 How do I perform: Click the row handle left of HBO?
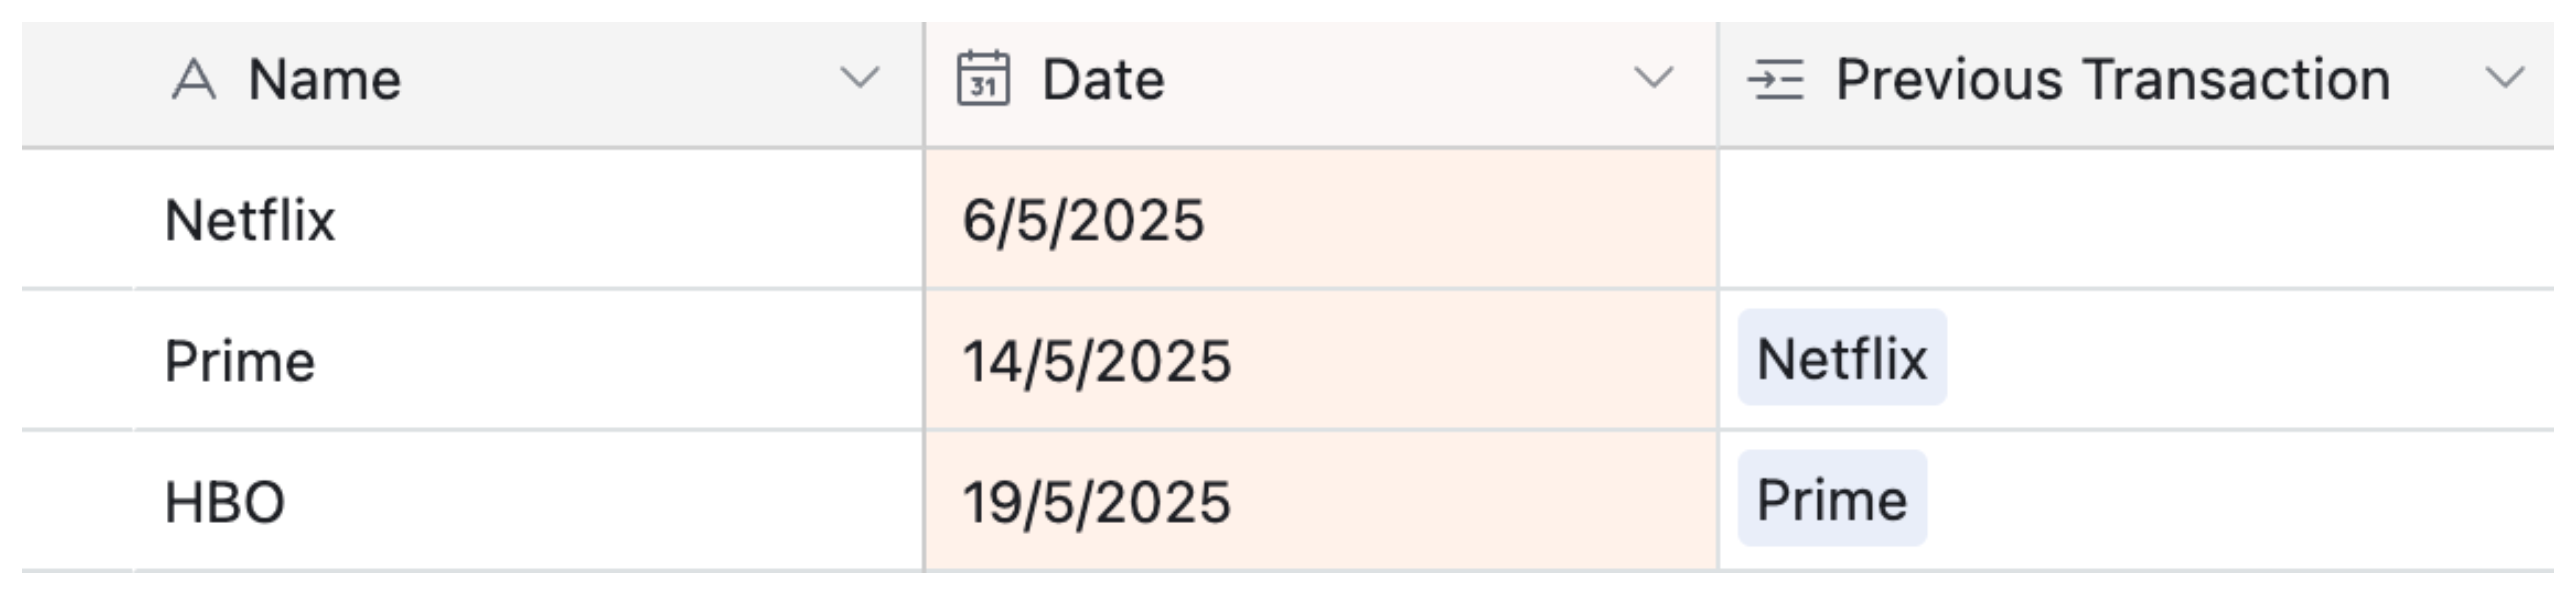tap(77, 502)
